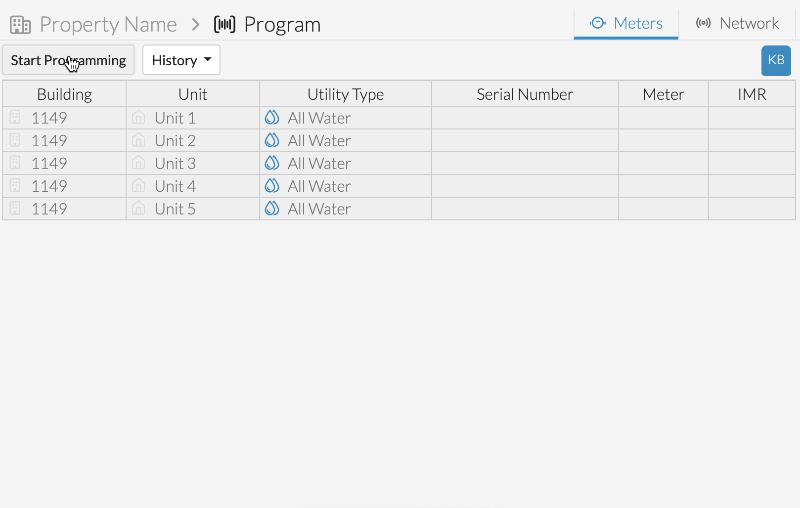800x508 pixels.
Task: Click the breadcrumb chevron separator
Action: pyautogui.click(x=196, y=24)
